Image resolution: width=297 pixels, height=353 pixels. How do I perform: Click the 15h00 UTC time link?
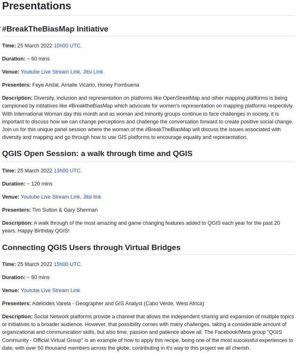point(67,264)
